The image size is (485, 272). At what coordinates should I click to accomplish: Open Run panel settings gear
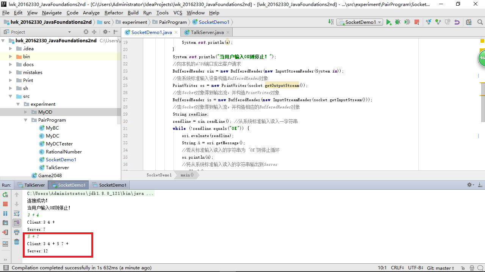(470, 185)
